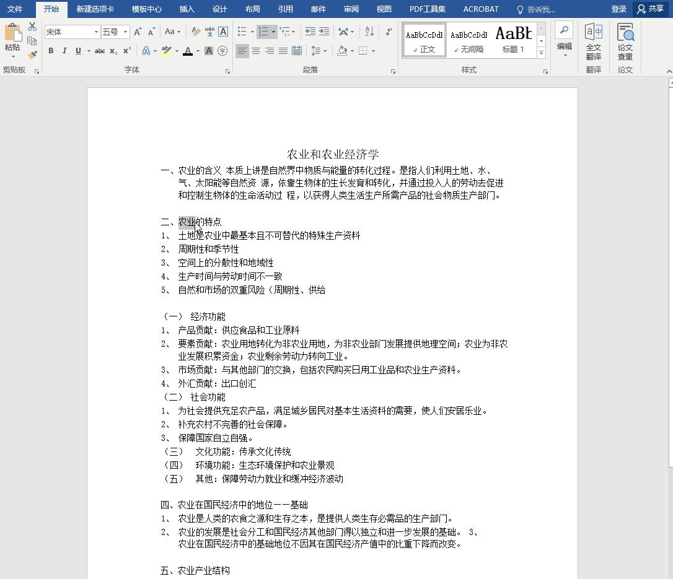Image resolution: width=673 pixels, height=579 pixels.
Task: Open the 全文翻译 full-text translation tool
Action: point(593,41)
